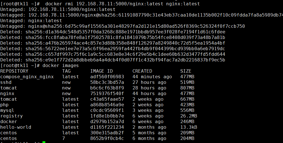
Task: Click the 209MB size value
Action: tap(187, 133)
